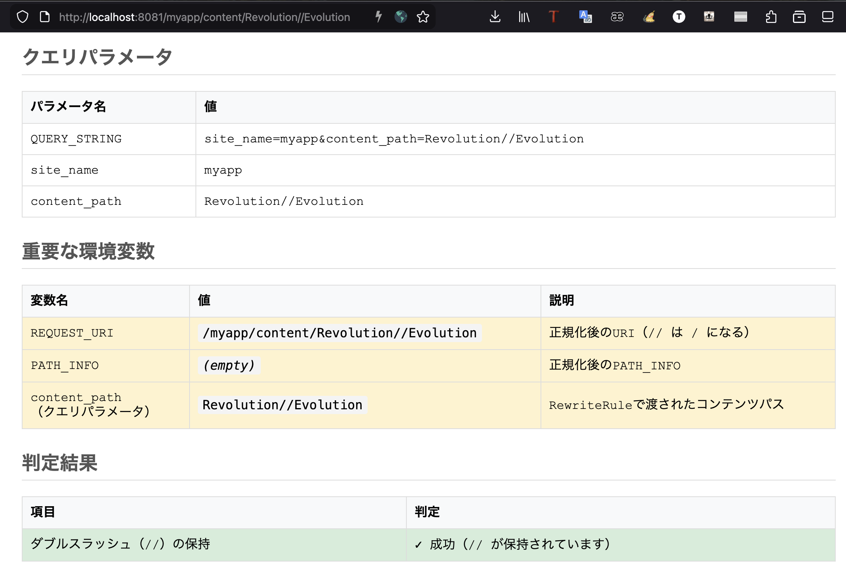
Task: Click the globe icon in address bar
Action: pos(400,17)
